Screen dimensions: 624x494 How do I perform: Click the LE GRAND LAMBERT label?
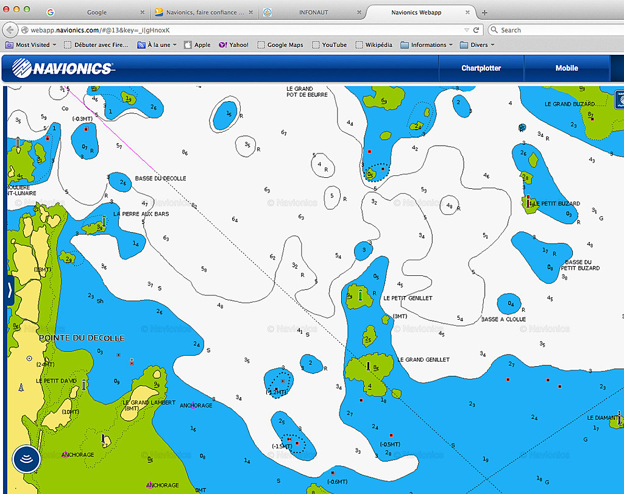[x=149, y=403]
